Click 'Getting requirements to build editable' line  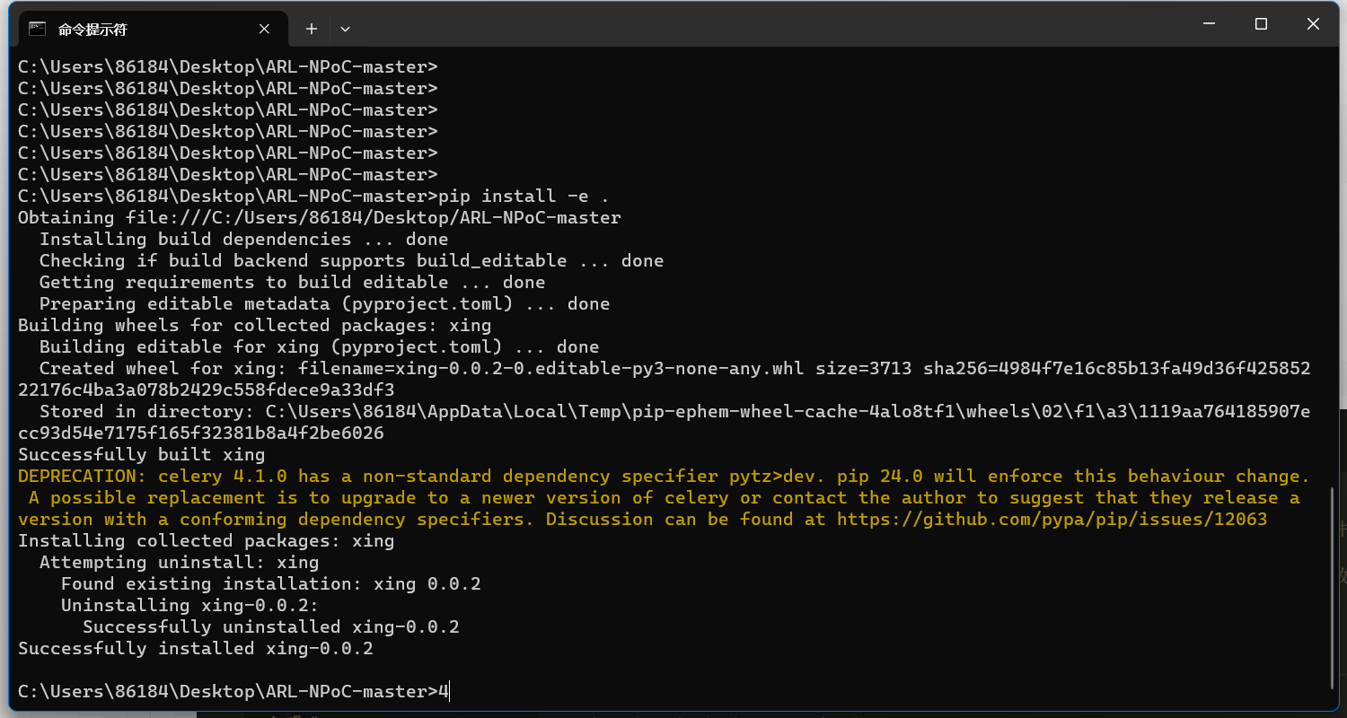point(292,283)
